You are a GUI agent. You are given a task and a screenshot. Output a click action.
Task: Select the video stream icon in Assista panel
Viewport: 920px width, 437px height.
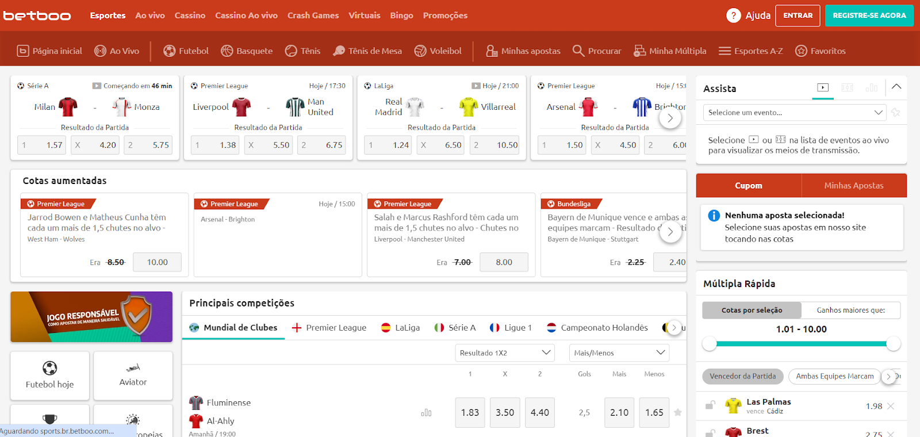coord(823,87)
